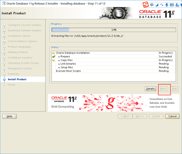182x154 pixels.
Task: Click the Skip button
Action: 174,89
